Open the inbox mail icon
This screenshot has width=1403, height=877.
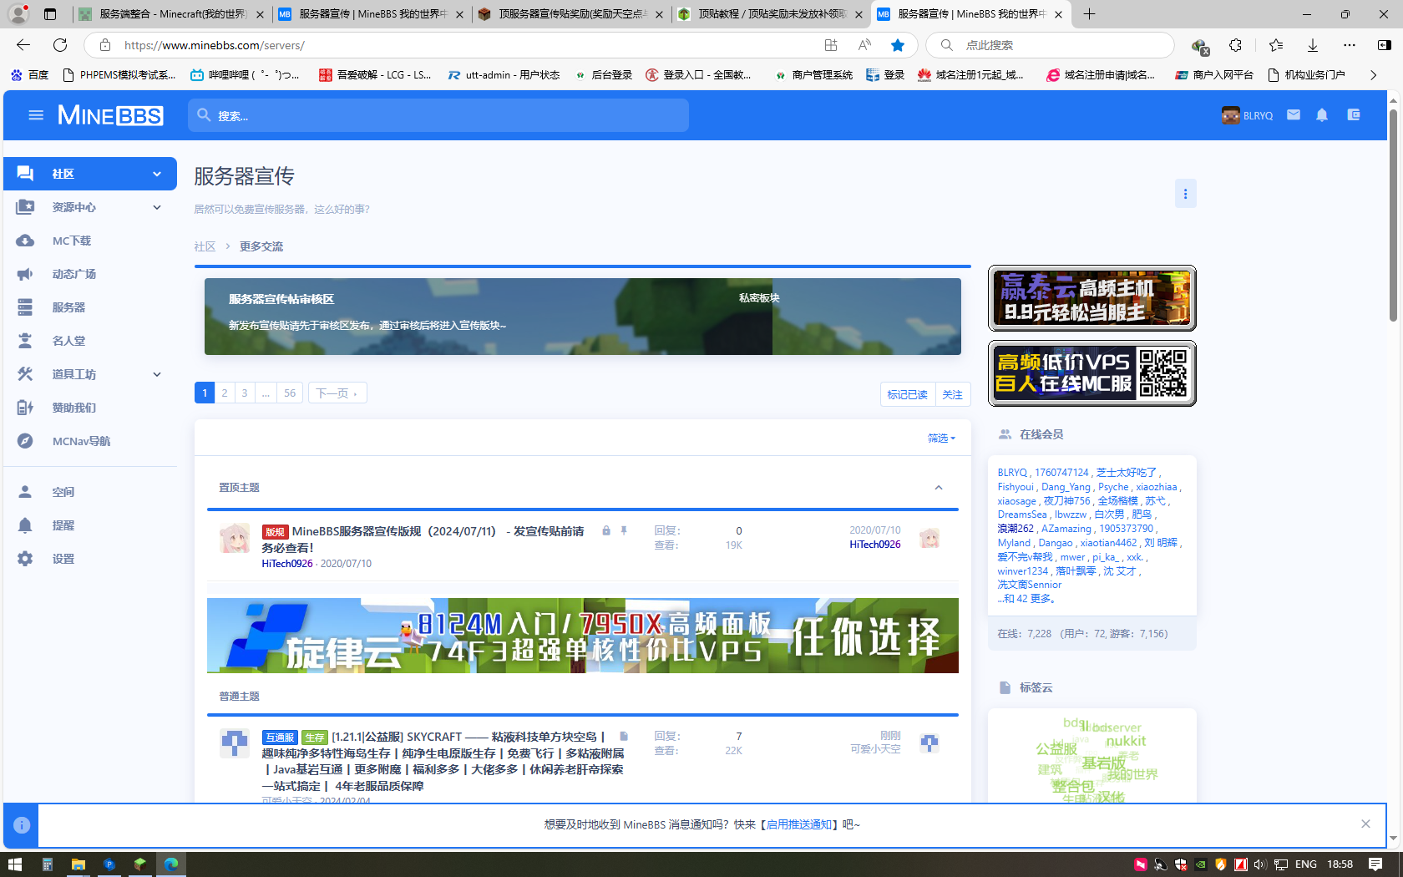pos(1293,115)
